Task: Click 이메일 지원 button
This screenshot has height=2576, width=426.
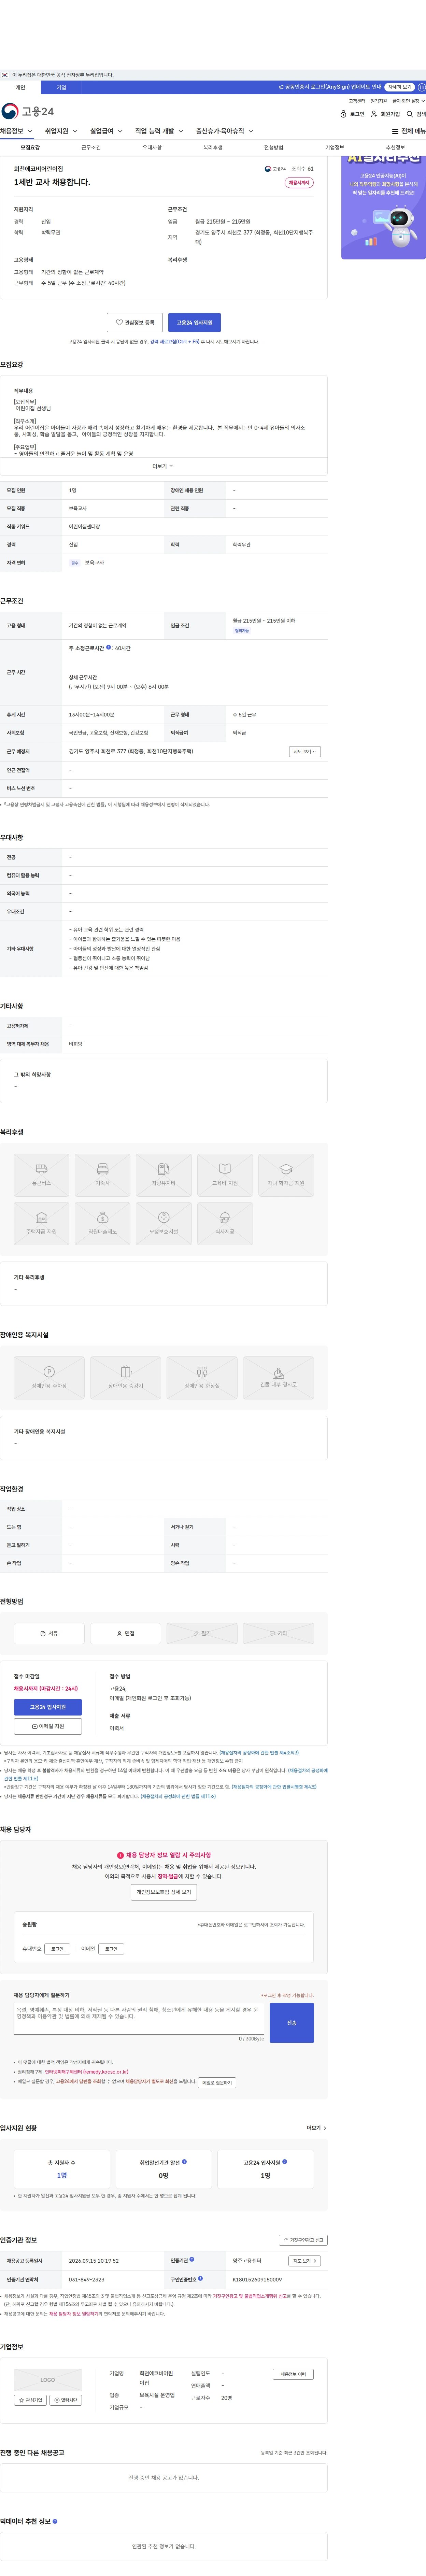Action: click(x=48, y=1726)
